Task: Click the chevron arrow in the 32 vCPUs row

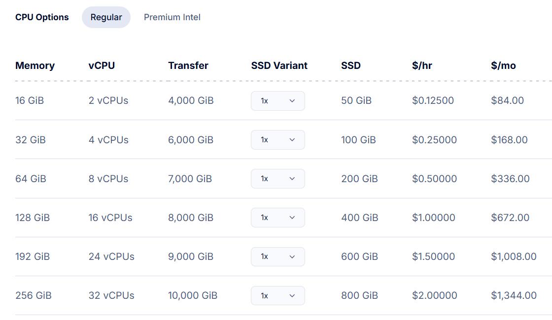Action: [x=292, y=295]
